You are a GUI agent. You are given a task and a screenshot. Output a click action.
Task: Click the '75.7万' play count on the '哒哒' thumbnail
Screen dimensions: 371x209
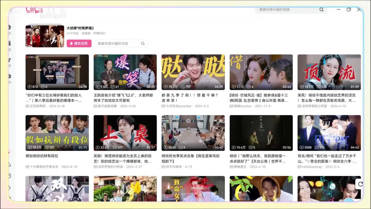171,87
